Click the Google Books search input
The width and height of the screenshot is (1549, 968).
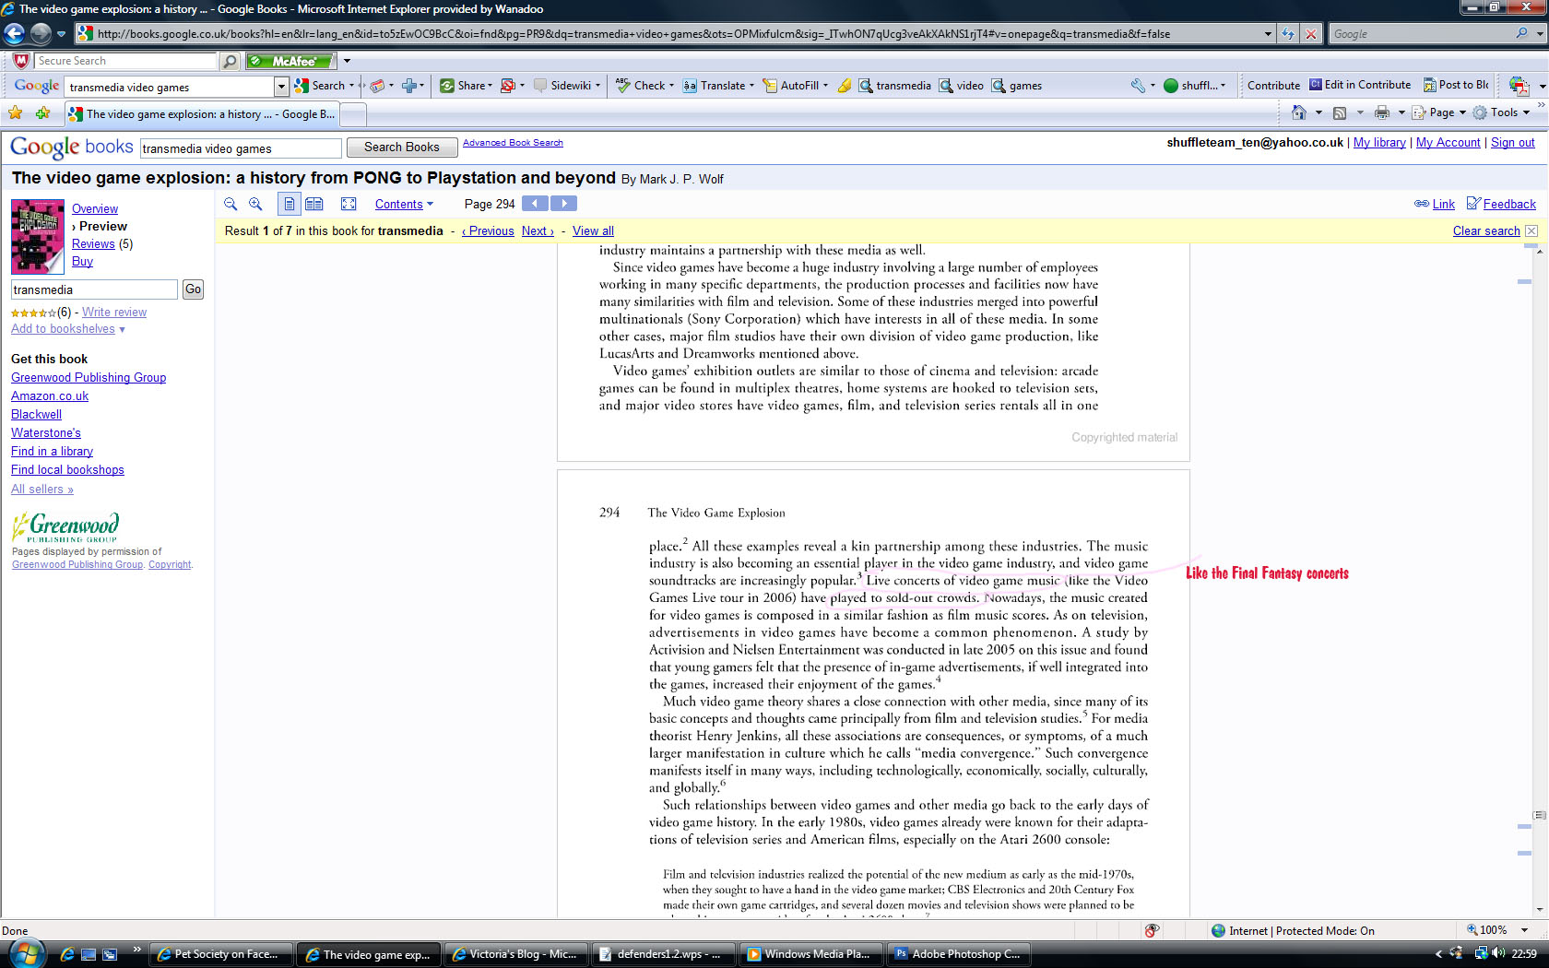tap(241, 148)
